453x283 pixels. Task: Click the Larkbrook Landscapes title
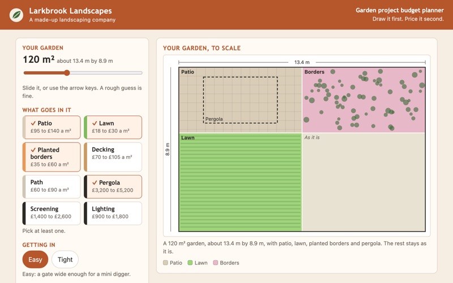[70, 11]
